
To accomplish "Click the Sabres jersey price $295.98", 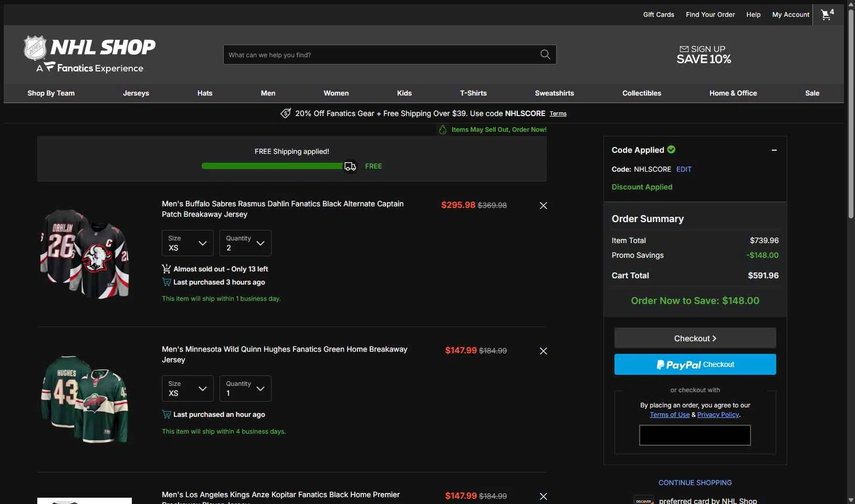I will click(x=458, y=205).
